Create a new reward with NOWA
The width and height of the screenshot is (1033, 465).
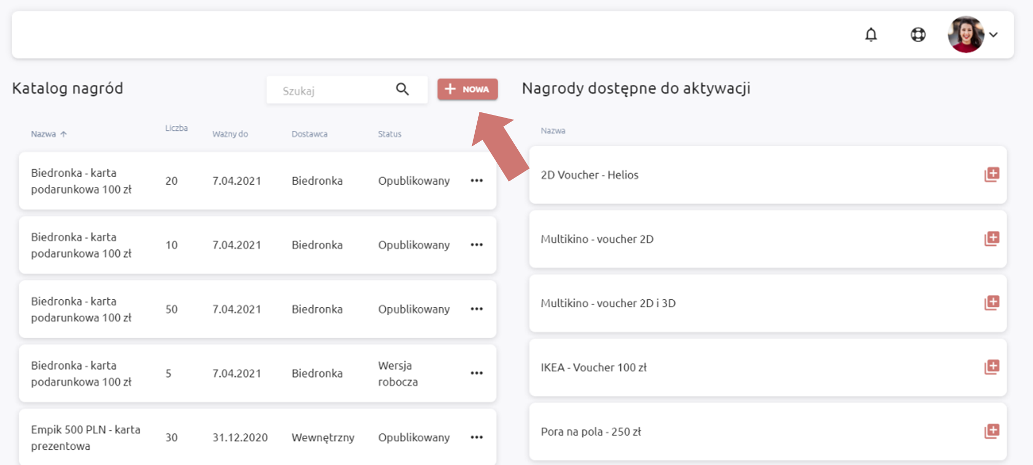tap(467, 89)
